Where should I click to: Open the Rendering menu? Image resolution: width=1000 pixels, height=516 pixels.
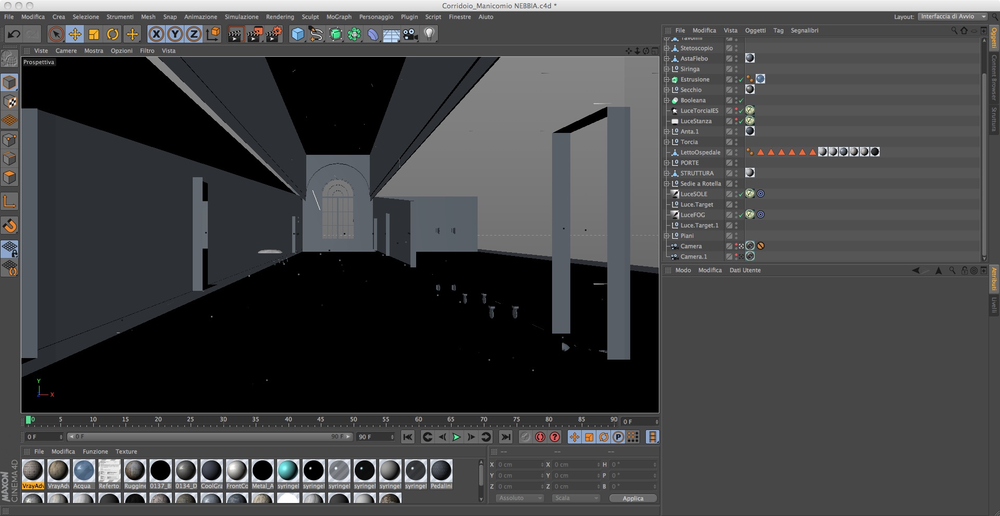[280, 17]
